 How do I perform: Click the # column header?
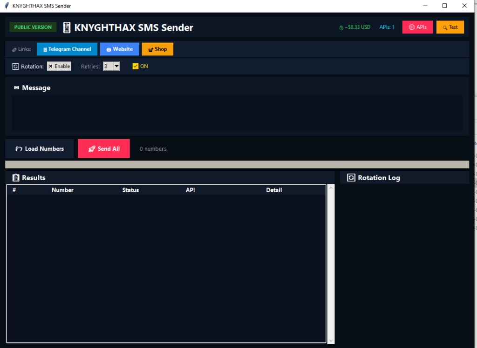pos(14,190)
